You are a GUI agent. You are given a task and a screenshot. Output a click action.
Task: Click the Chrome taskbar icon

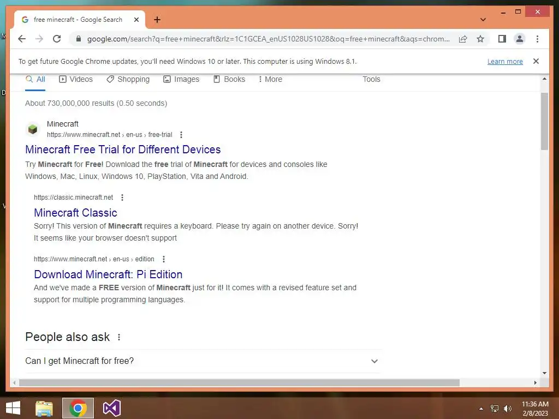[x=78, y=408]
